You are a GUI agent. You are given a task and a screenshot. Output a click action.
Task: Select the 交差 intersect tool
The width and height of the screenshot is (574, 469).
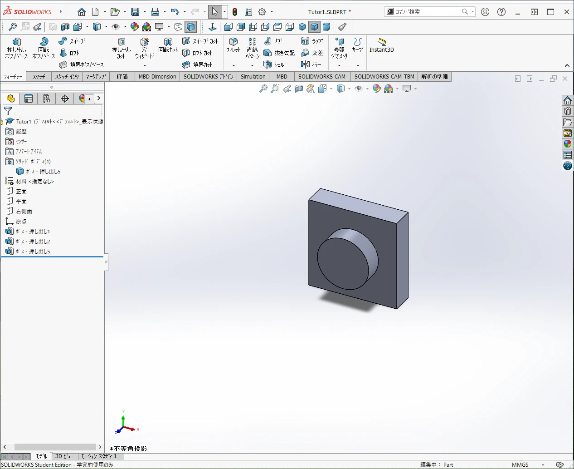tap(312, 53)
